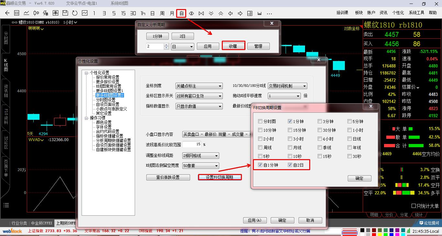
Task: Uncheck the 自1分钟 checkbox
Action: 260,165
